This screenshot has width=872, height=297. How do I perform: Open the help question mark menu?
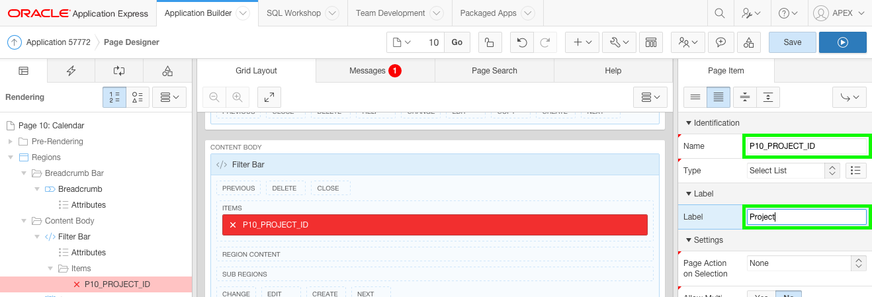(787, 13)
